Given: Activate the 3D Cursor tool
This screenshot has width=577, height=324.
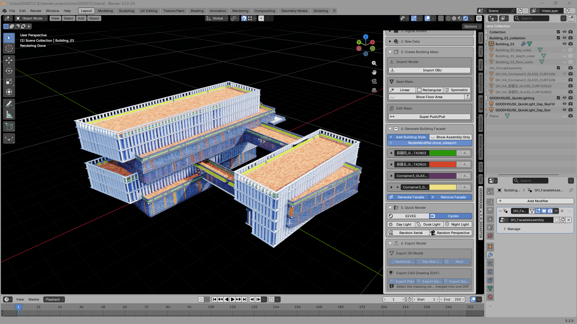Looking at the screenshot, I should tap(9, 48).
